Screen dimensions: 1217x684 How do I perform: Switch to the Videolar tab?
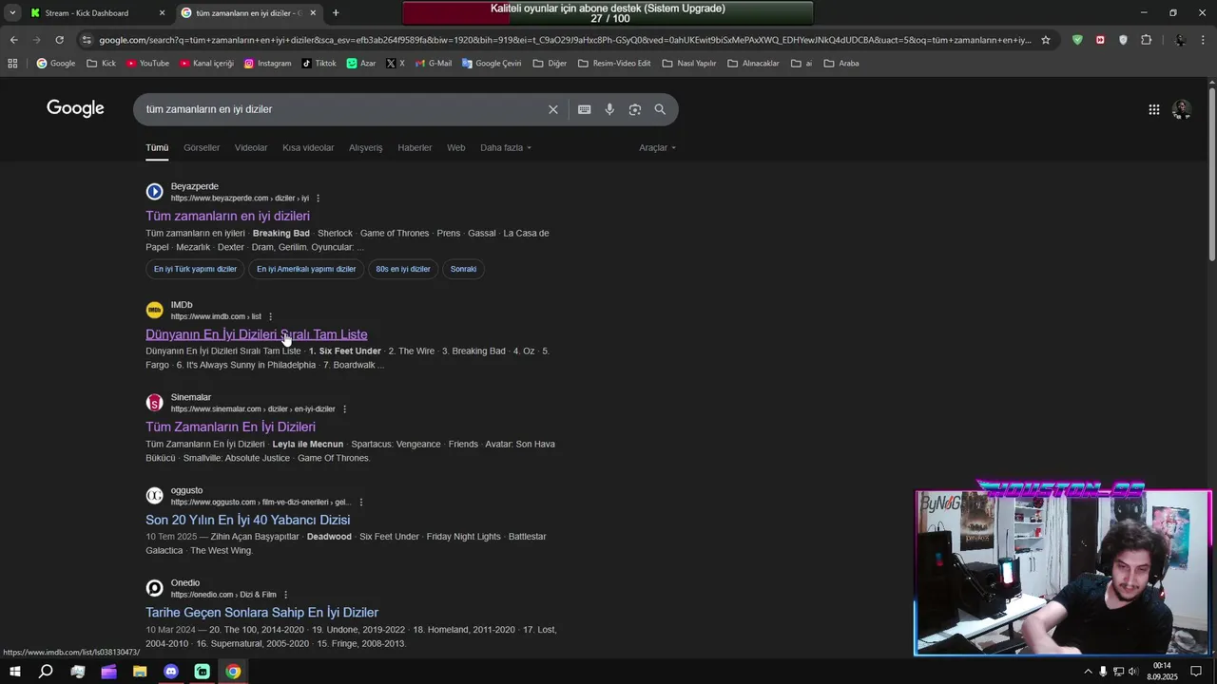pyautogui.click(x=251, y=148)
